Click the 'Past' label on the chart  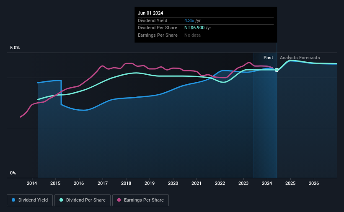pos(268,58)
